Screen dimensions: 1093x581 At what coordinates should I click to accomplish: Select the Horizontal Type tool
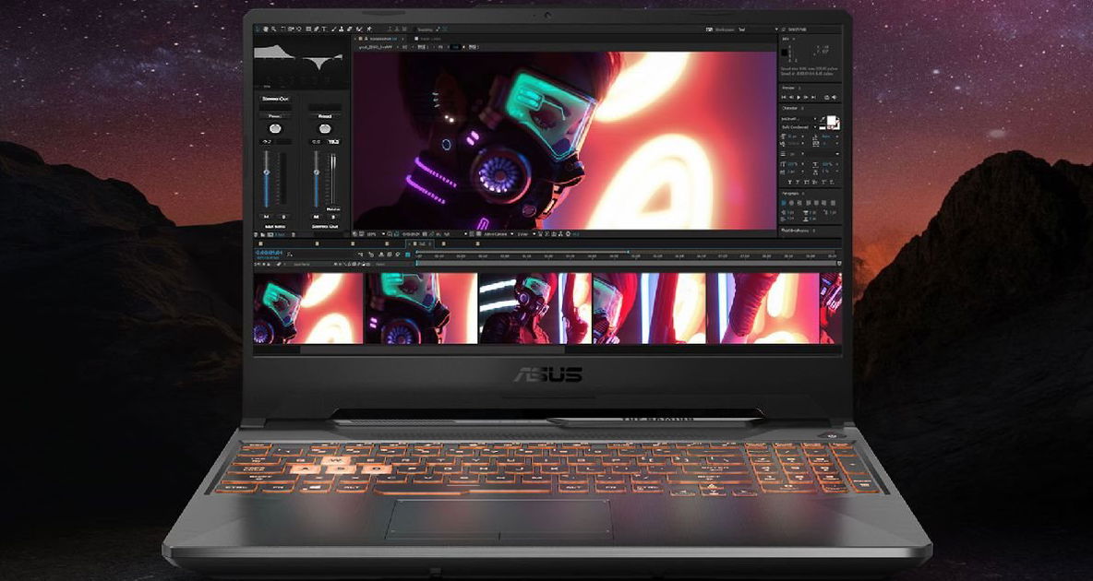pos(324,28)
